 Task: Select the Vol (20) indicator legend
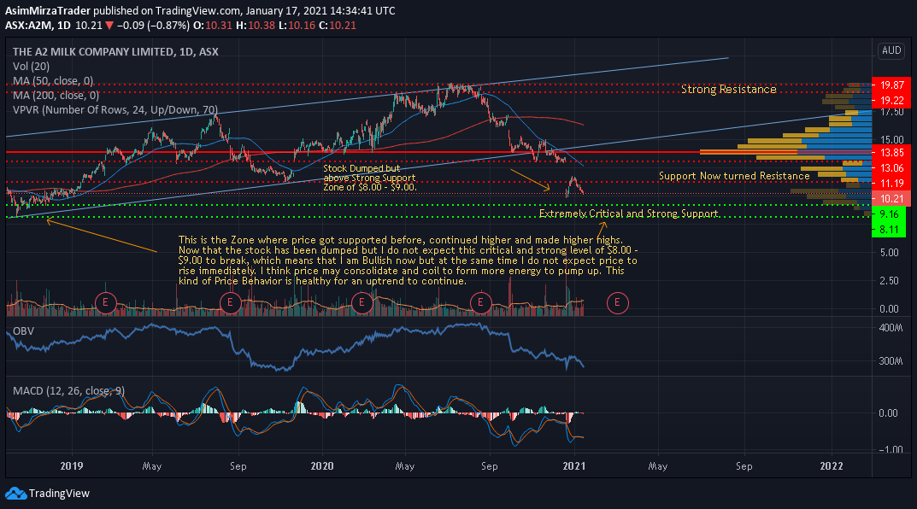click(31, 67)
